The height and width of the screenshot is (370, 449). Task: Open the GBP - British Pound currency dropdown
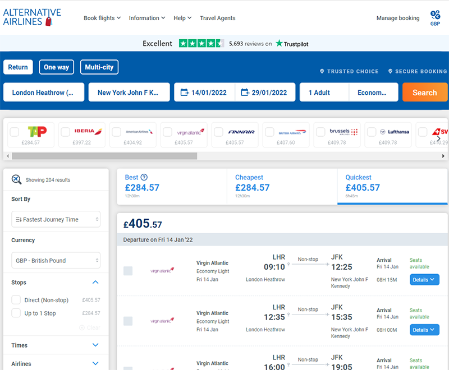tap(56, 261)
